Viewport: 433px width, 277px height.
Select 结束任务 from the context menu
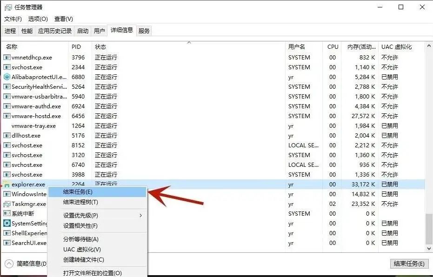[x=78, y=191]
